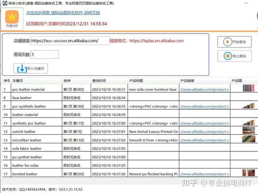Click the 产品图 column header
Image resolution: width=258 pixels, height=193 pixels.
(244, 81)
